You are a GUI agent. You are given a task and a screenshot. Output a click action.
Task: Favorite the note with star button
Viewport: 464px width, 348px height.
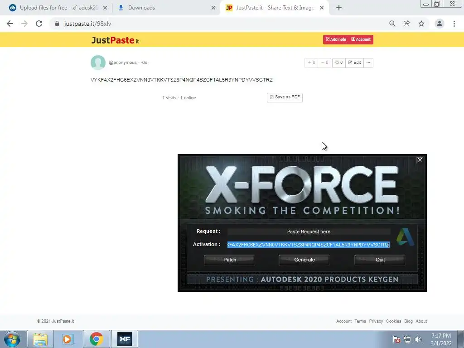tap(339, 63)
